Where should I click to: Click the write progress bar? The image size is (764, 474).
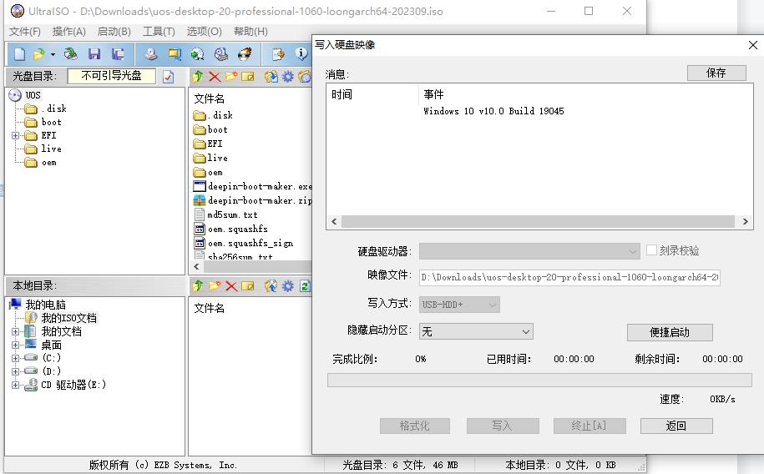click(539, 380)
